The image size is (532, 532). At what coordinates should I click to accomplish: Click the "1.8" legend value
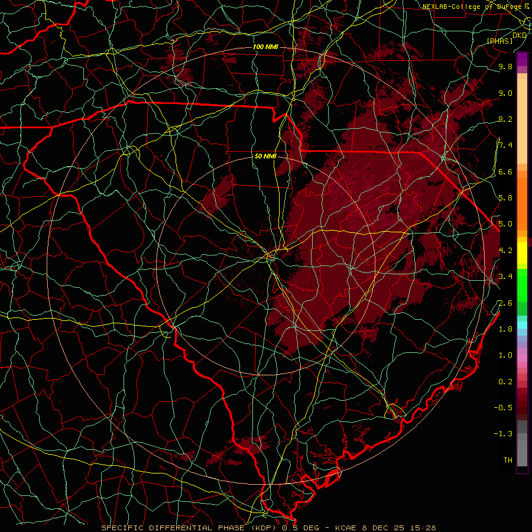[505, 329]
